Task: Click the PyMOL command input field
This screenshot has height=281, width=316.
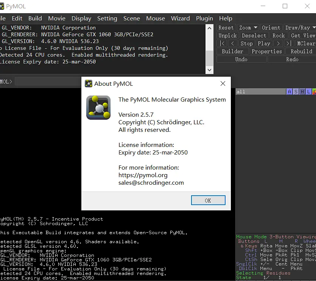Action: (x=48, y=82)
